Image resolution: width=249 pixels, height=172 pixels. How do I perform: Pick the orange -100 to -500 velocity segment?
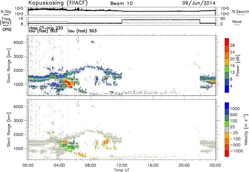click(227, 142)
